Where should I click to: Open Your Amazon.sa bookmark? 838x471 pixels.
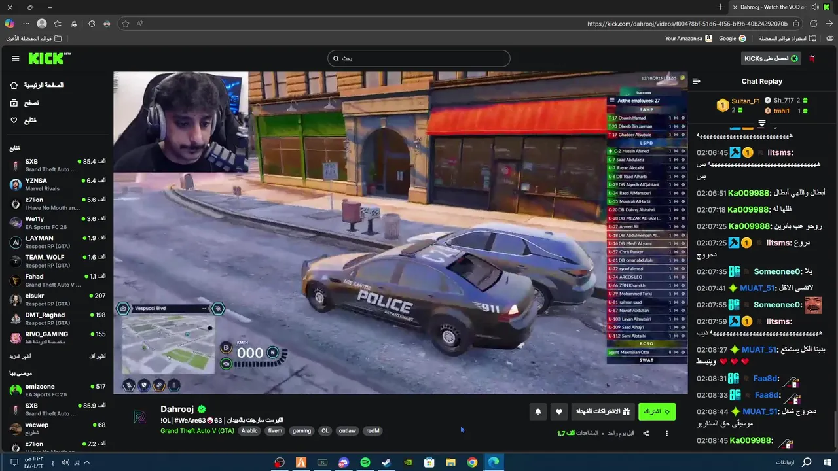(688, 39)
